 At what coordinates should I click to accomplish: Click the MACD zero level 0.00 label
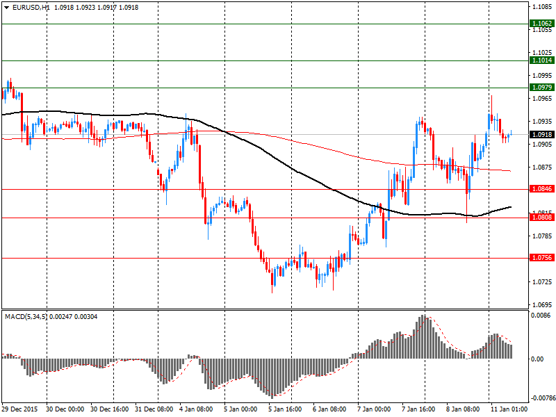coord(537,359)
